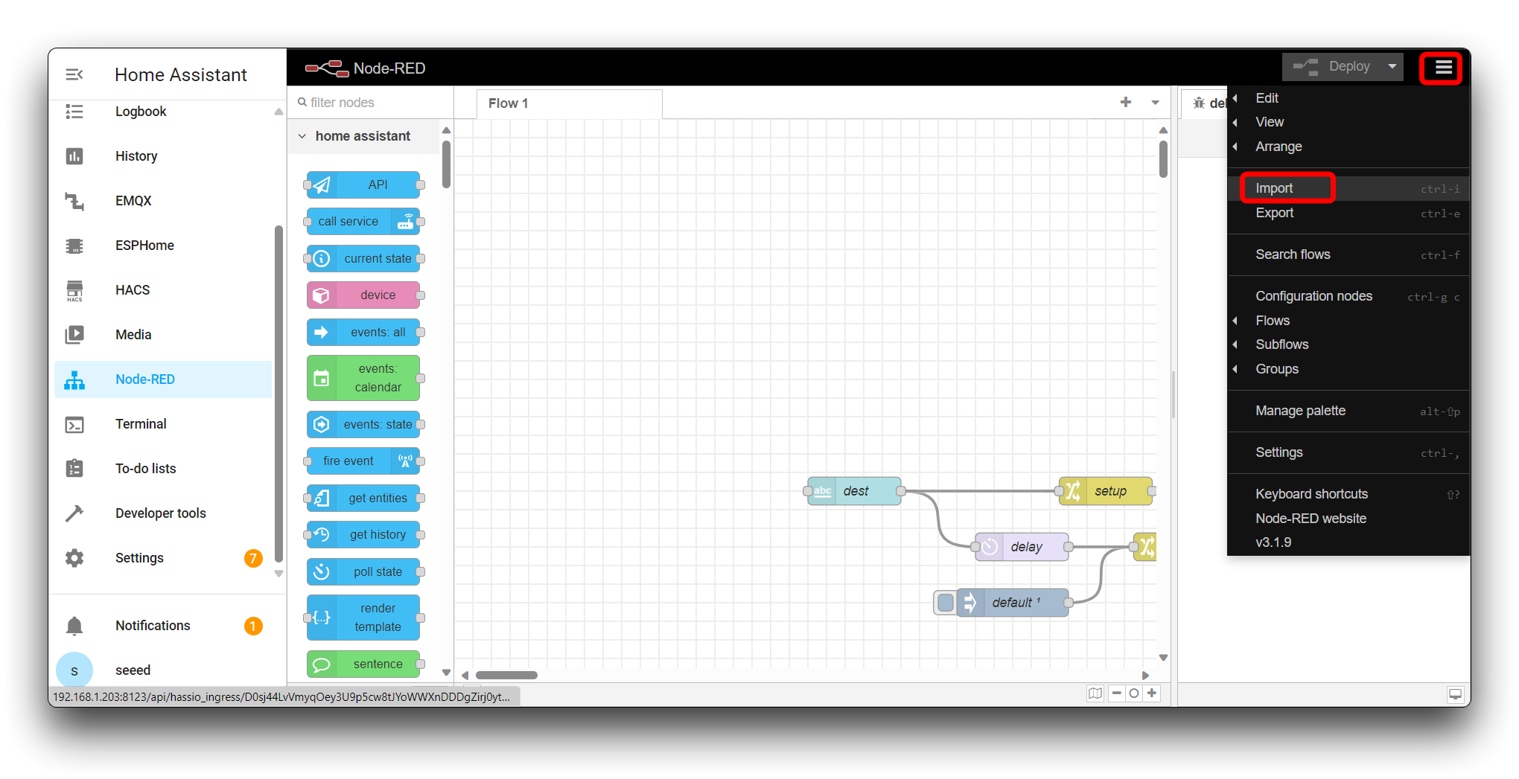This screenshot has height=779, width=1519.
Task: Choose Import from the menu
Action: (x=1348, y=188)
